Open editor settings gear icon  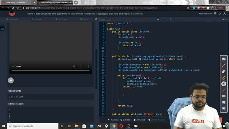coord(158,19)
